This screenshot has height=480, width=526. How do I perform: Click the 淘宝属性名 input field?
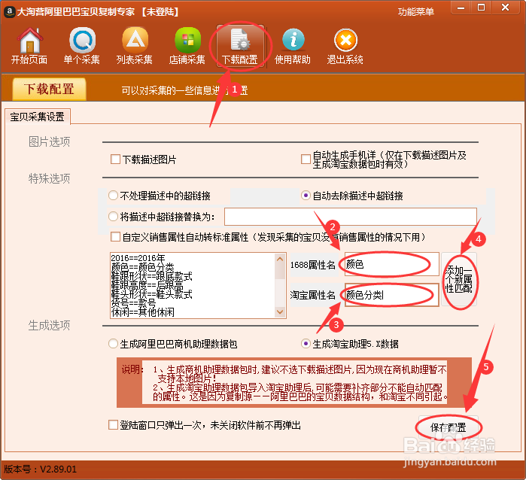coord(391,295)
